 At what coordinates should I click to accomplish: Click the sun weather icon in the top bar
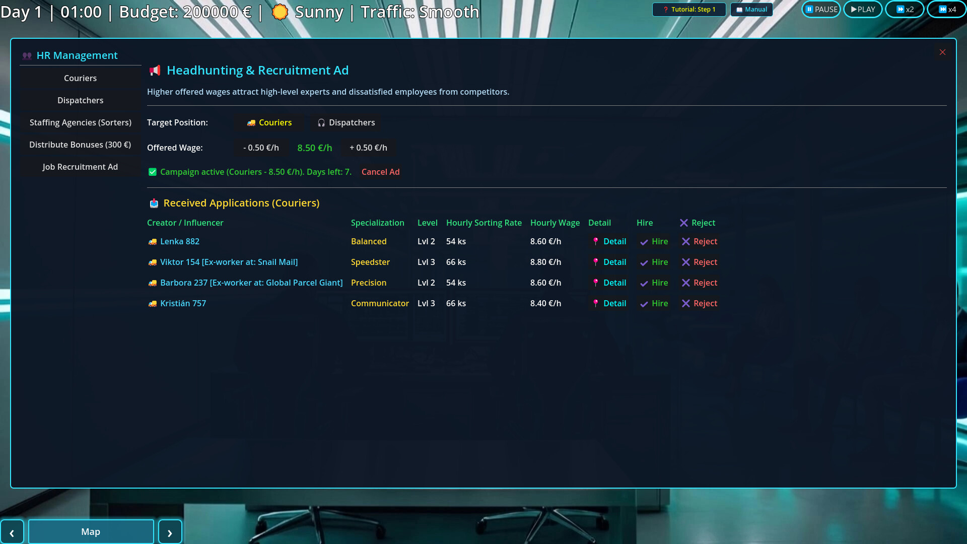pyautogui.click(x=280, y=12)
